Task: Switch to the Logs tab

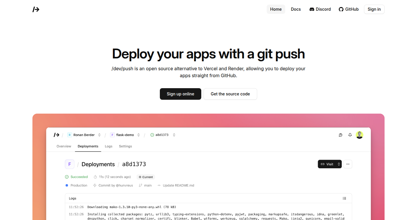Action: [109, 146]
